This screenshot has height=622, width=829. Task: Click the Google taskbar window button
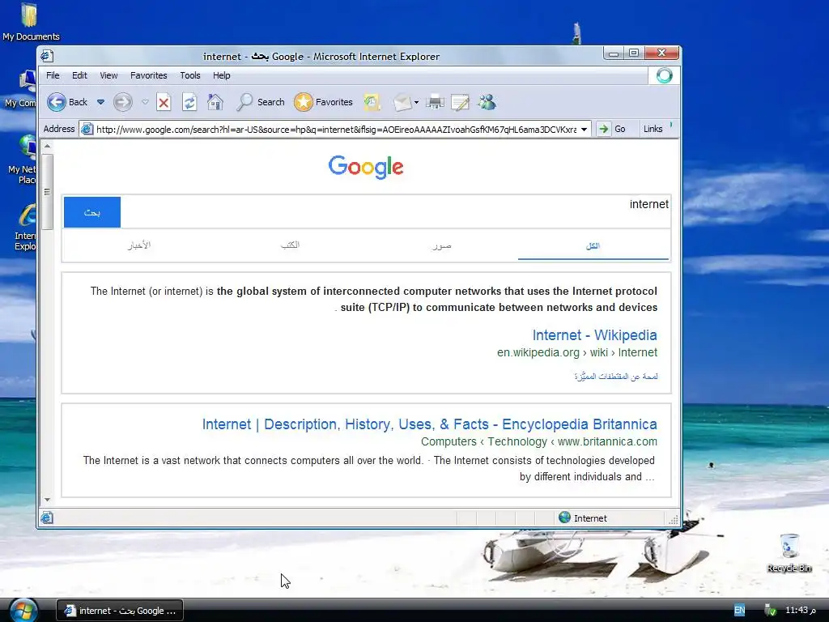[x=120, y=611]
